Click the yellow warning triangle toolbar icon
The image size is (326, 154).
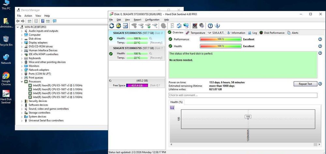pyautogui.click(x=119, y=25)
